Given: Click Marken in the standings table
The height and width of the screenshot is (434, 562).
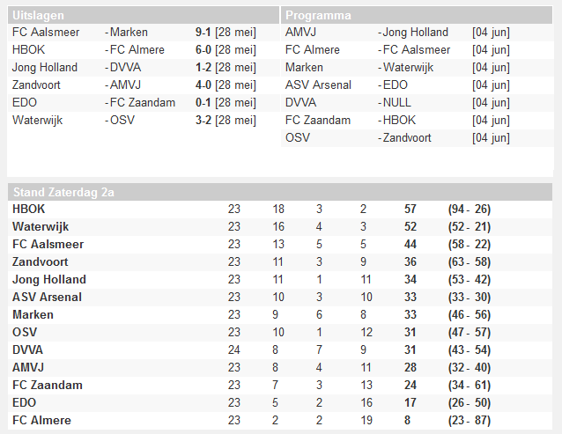Looking at the screenshot, I should pyautogui.click(x=33, y=314).
